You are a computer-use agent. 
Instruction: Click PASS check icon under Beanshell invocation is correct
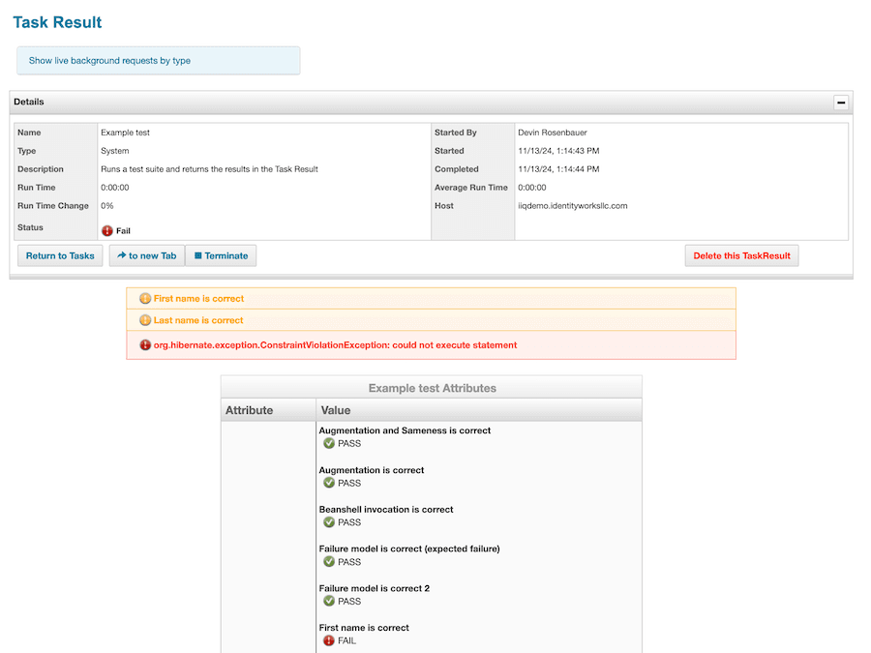click(x=329, y=522)
